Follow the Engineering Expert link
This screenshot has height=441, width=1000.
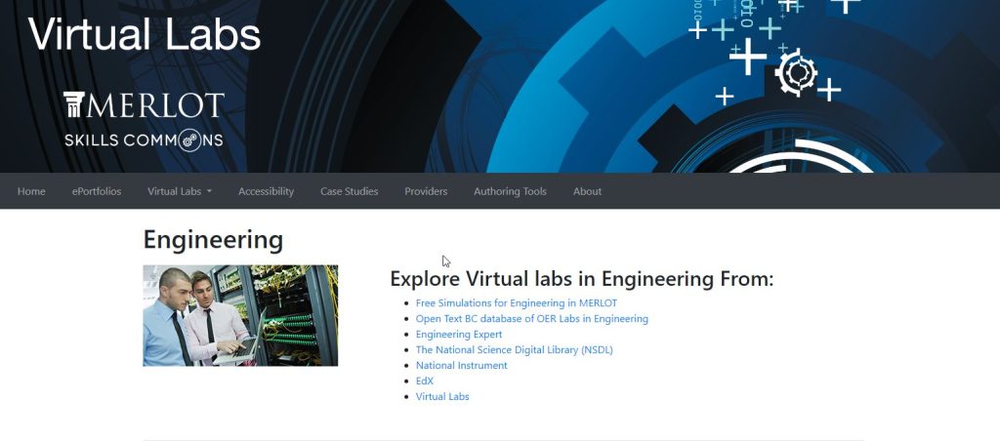point(459,334)
